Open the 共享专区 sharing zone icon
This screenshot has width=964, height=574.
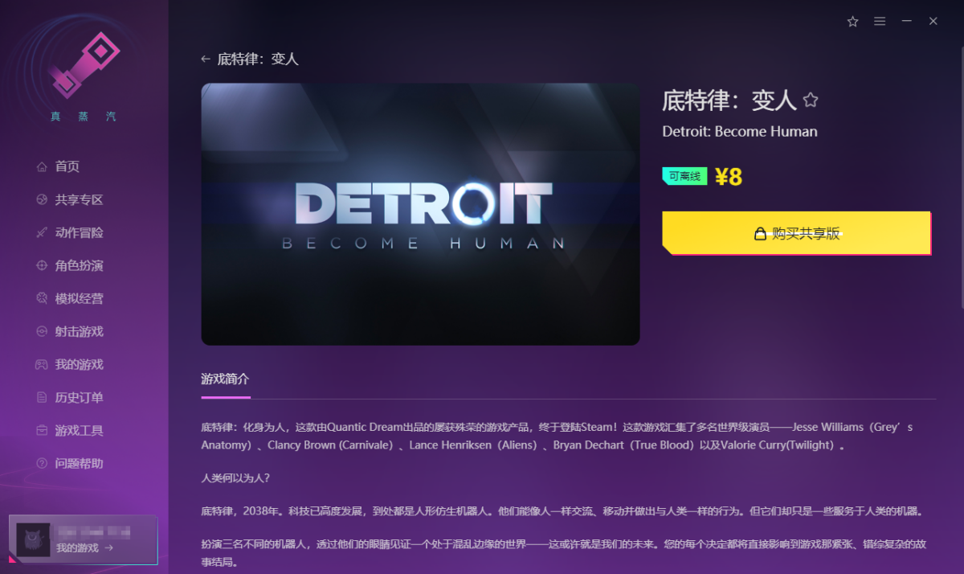[x=42, y=200]
